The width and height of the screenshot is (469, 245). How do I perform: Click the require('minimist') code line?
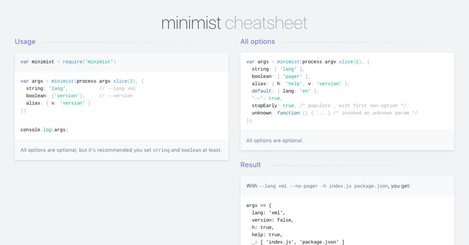(68, 62)
